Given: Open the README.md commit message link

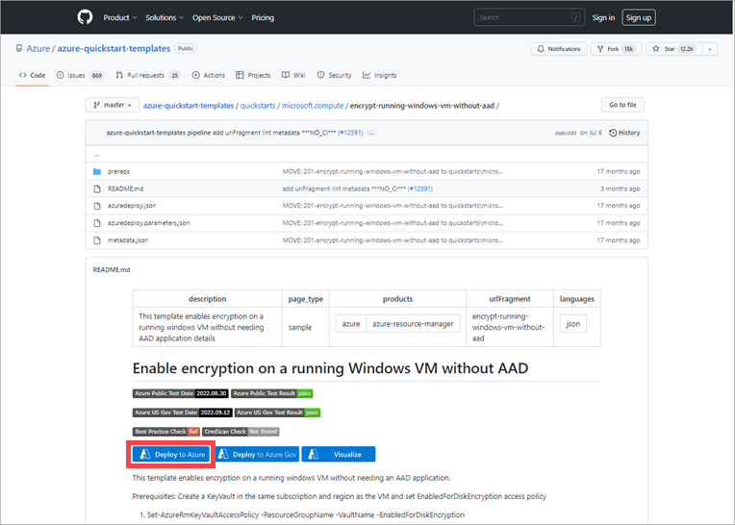Looking at the screenshot, I should click(x=357, y=188).
